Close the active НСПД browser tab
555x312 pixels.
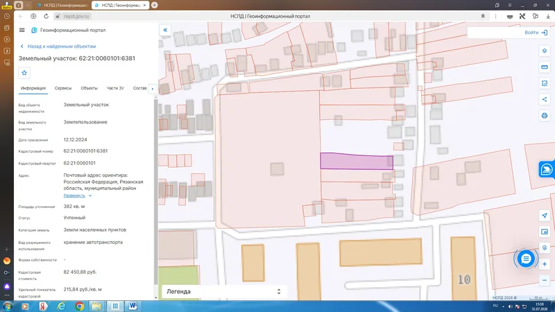tap(144, 6)
